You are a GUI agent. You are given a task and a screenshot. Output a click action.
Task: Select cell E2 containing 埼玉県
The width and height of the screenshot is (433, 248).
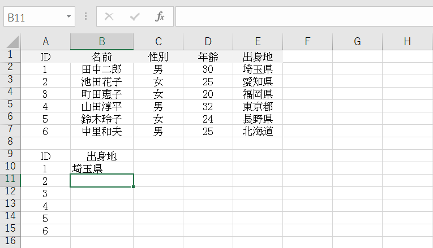click(x=258, y=69)
